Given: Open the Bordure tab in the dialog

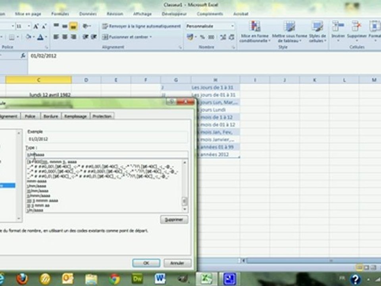Looking at the screenshot, I should 50,116.
